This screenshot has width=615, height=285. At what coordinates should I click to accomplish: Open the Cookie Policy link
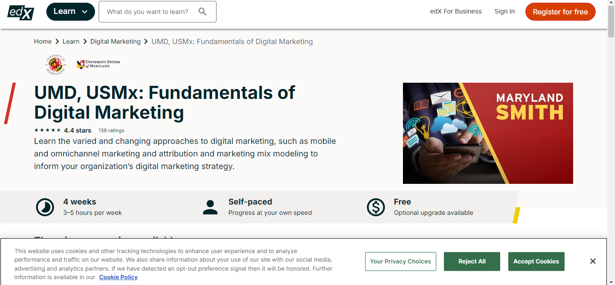pos(118,277)
